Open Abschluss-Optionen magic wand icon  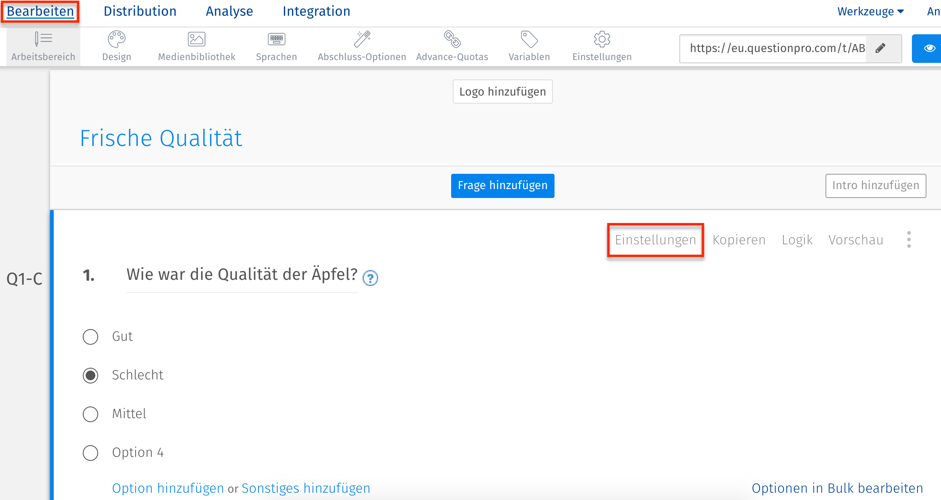[x=362, y=40]
